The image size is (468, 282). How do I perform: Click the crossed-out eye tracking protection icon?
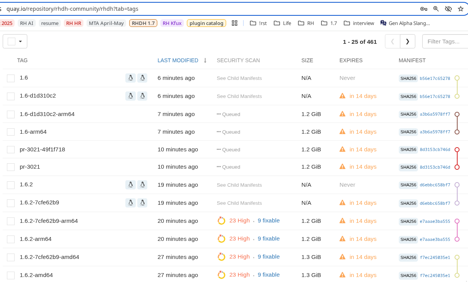click(x=448, y=9)
